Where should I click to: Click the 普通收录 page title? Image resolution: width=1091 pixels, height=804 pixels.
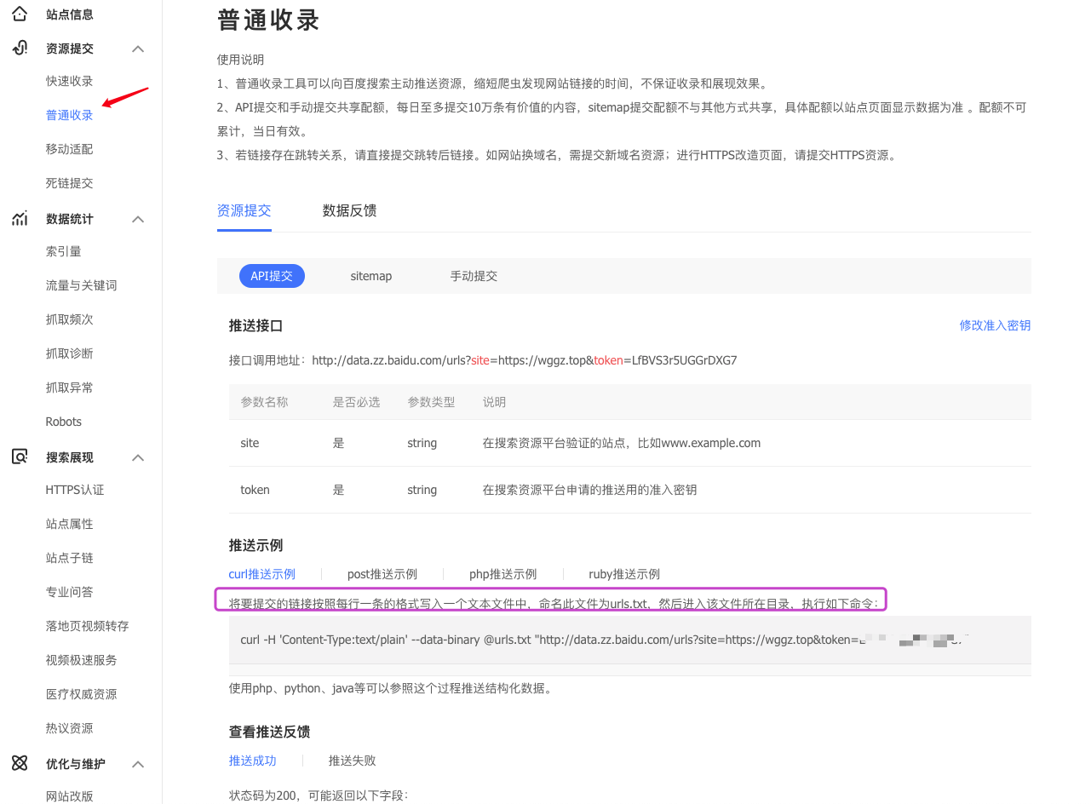(268, 20)
